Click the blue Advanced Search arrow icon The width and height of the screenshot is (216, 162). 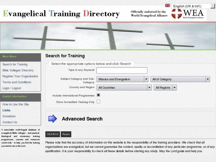point(53,119)
